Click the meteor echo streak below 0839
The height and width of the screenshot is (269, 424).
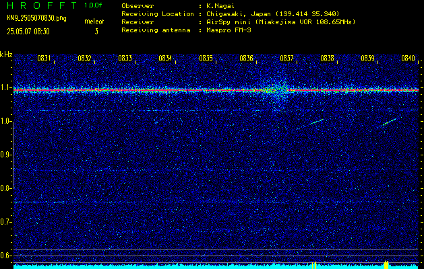pyautogui.click(x=389, y=122)
